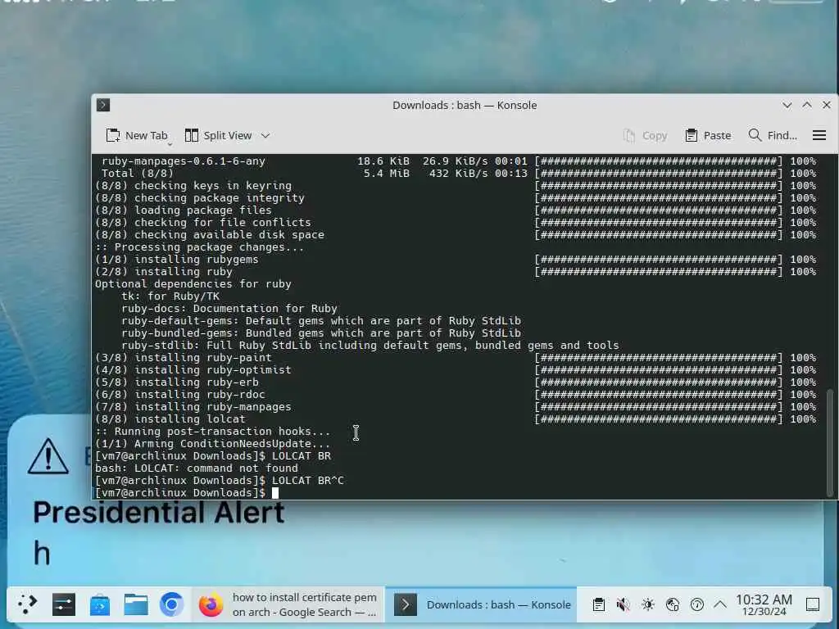Select the Downloads bash Konsole taskbar entry
The width and height of the screenshot is (839, 629).
[x=481, y=604]
